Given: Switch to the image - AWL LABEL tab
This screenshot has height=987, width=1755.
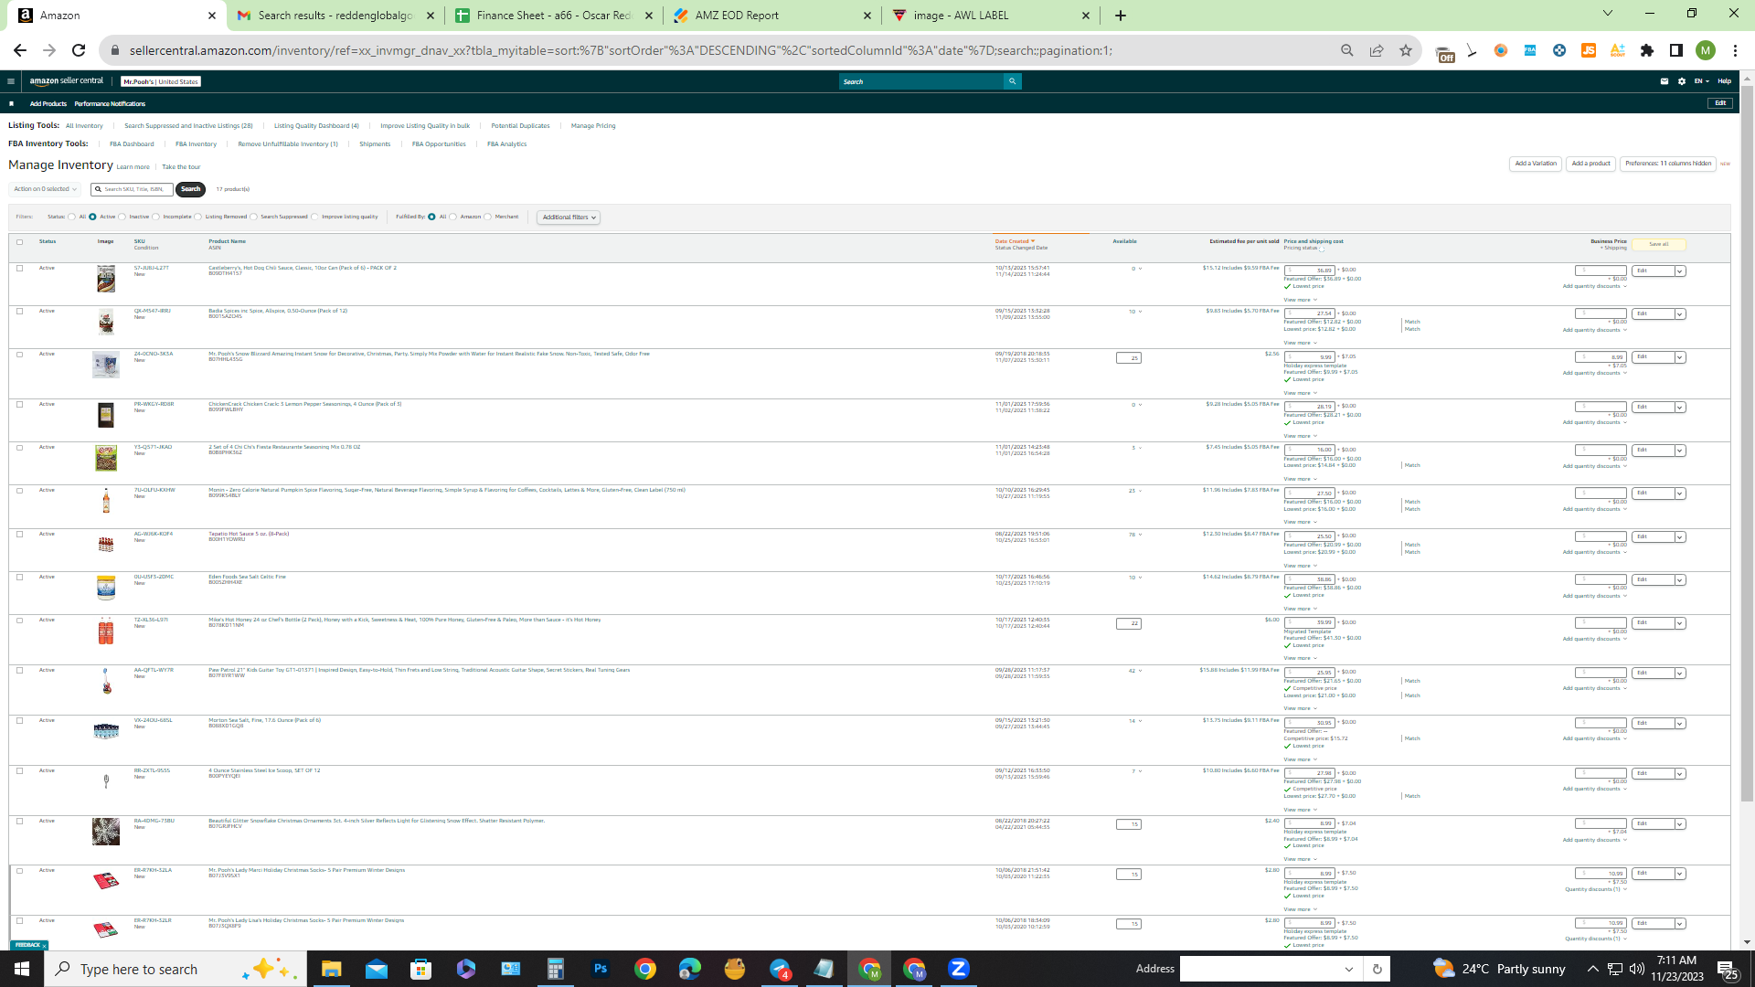Looking at the screenshot, I should click(x=991, y=16).
